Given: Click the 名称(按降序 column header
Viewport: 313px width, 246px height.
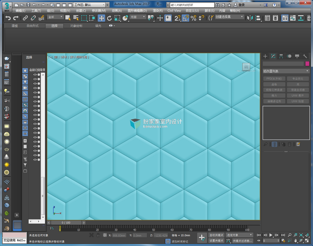Looking at the screenshot, I should [37, 70].
